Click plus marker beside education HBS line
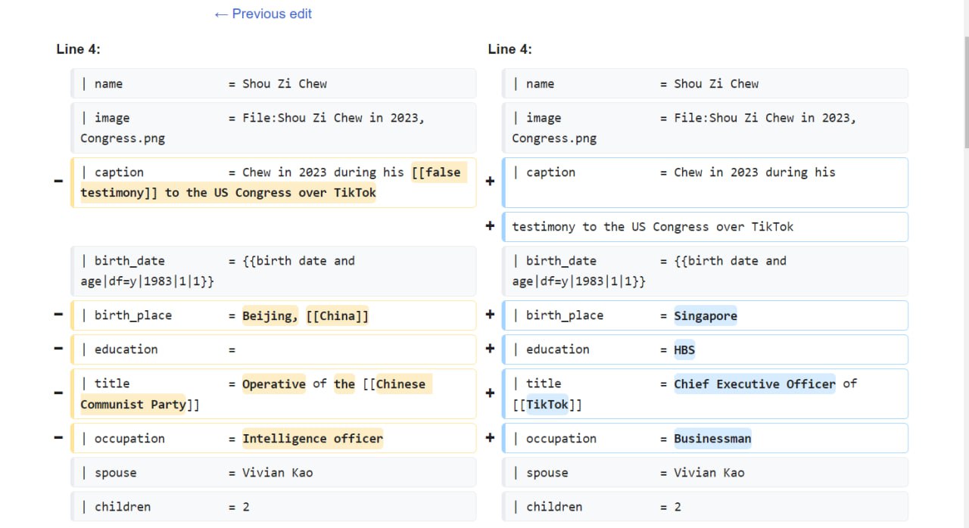The width and height of the screenshot is (969, 528). click(x=490, y=348)
